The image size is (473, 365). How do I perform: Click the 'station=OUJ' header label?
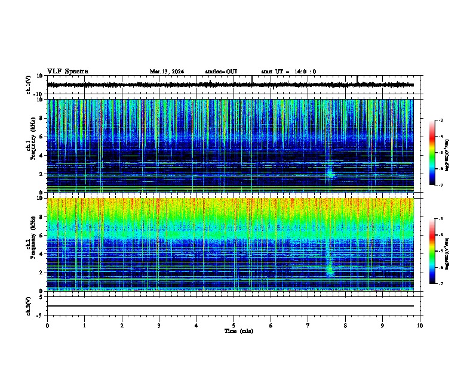pos(221,72)
